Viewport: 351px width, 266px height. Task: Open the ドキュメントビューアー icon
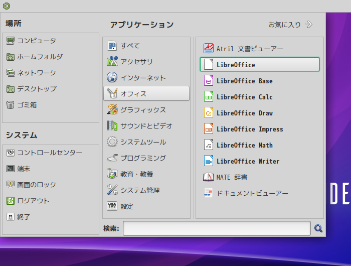pos(209,193)
